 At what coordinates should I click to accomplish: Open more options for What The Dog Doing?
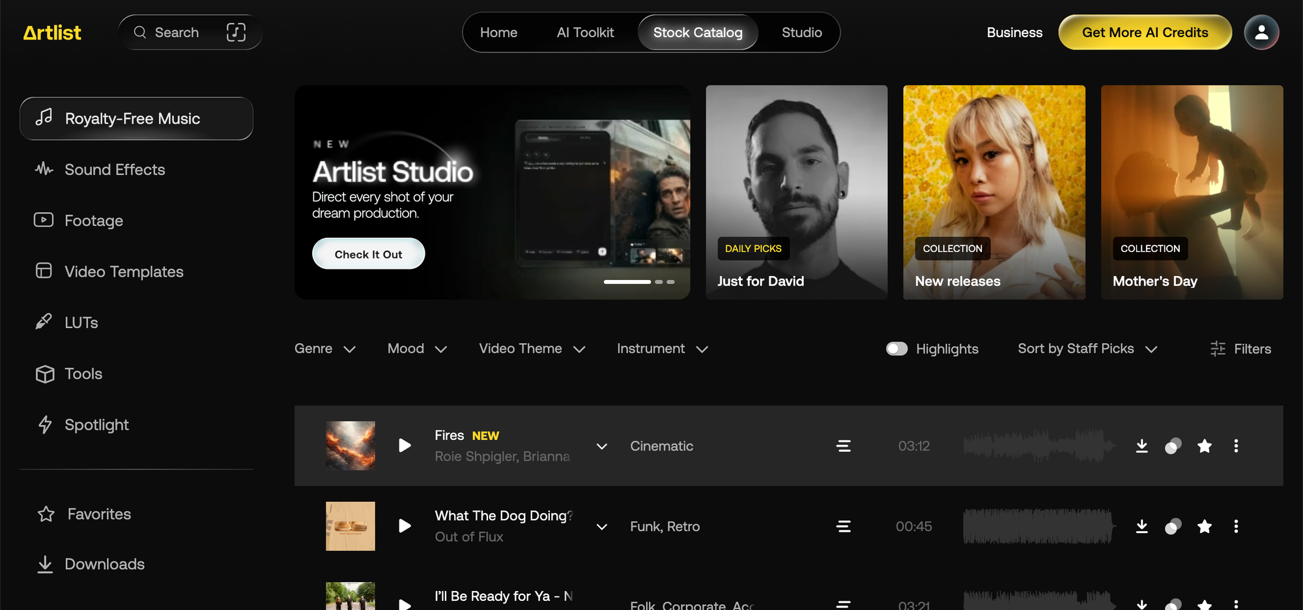pos(1236,526)
